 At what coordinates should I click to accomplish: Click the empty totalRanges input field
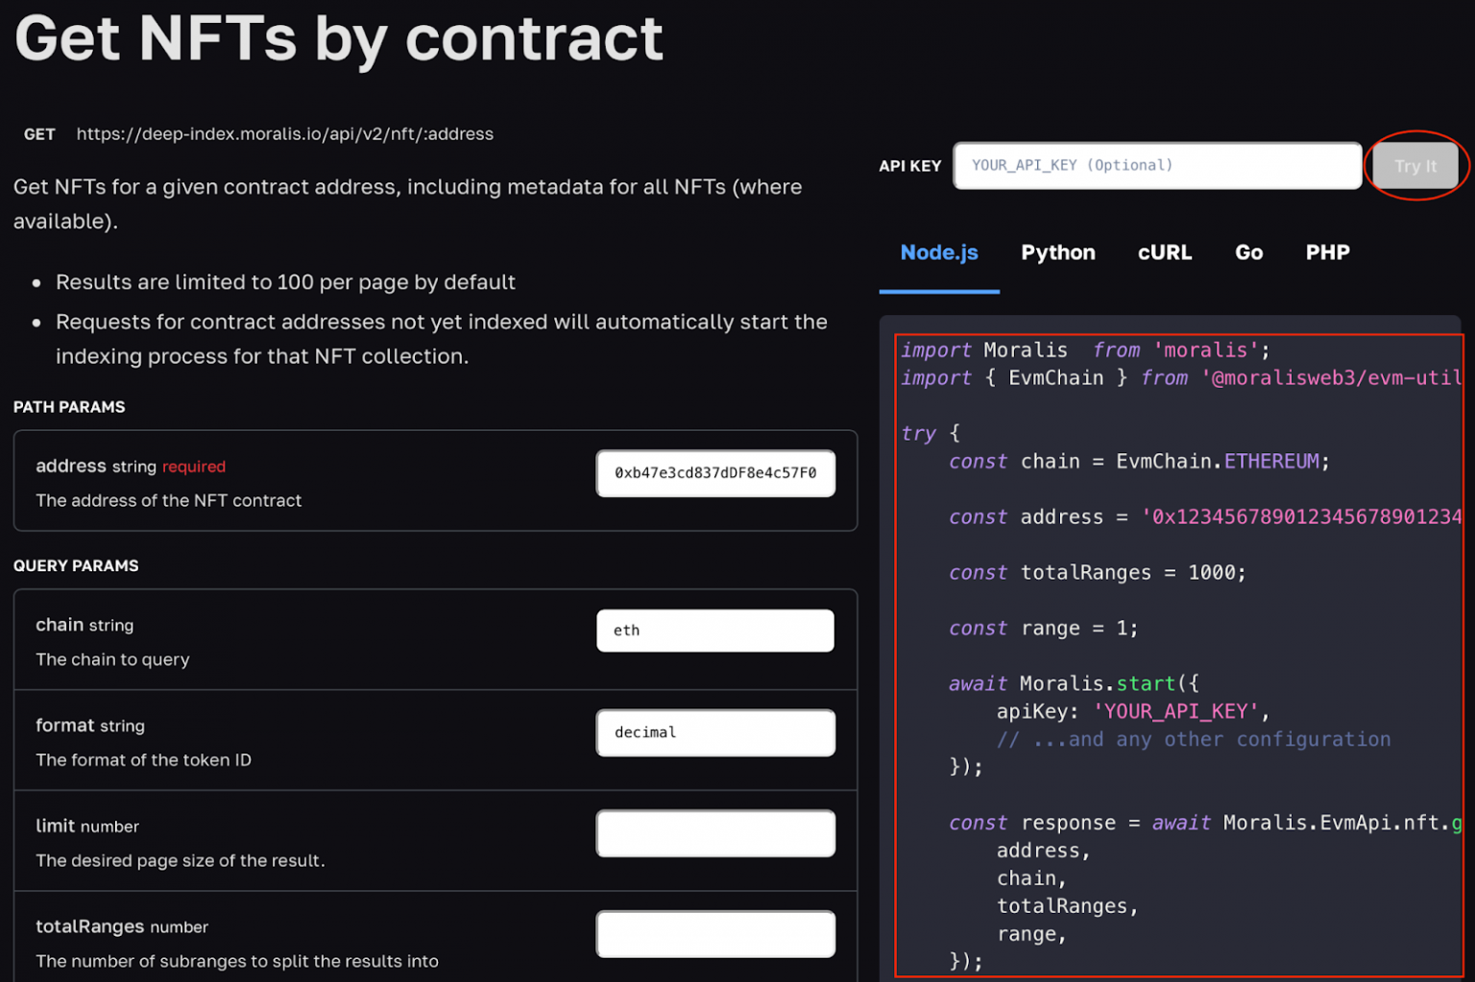[x=714, y=933]
